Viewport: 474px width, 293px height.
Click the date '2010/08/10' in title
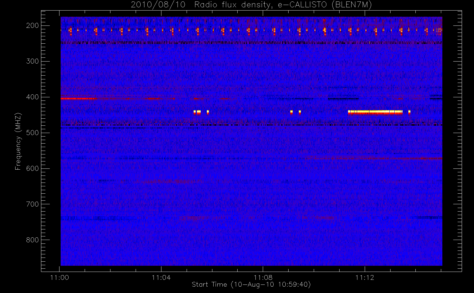158,5
